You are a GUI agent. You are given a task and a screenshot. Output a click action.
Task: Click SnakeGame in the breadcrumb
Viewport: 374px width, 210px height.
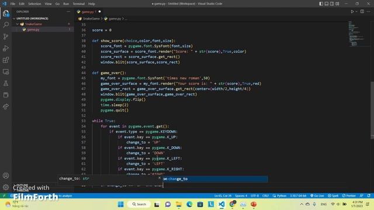(91, 19)
